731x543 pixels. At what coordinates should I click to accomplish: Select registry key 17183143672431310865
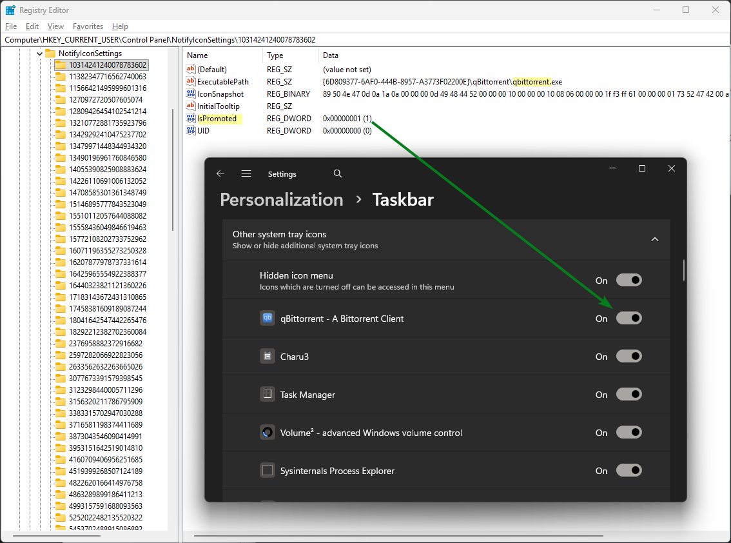coord(108,297)
